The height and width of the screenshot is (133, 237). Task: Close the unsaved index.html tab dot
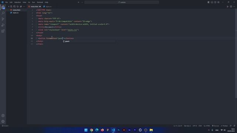pos(40,7)
